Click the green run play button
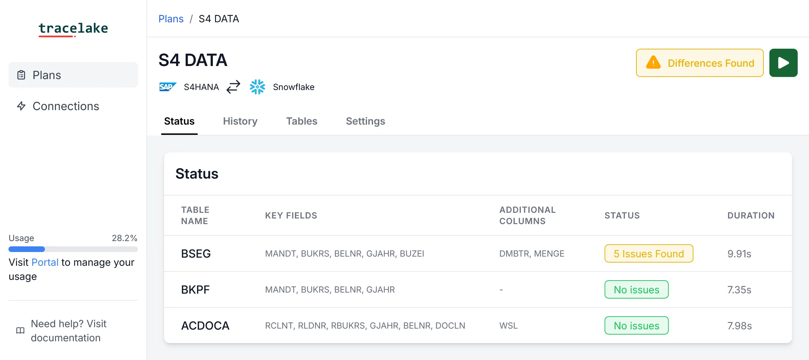 [783, 62]
